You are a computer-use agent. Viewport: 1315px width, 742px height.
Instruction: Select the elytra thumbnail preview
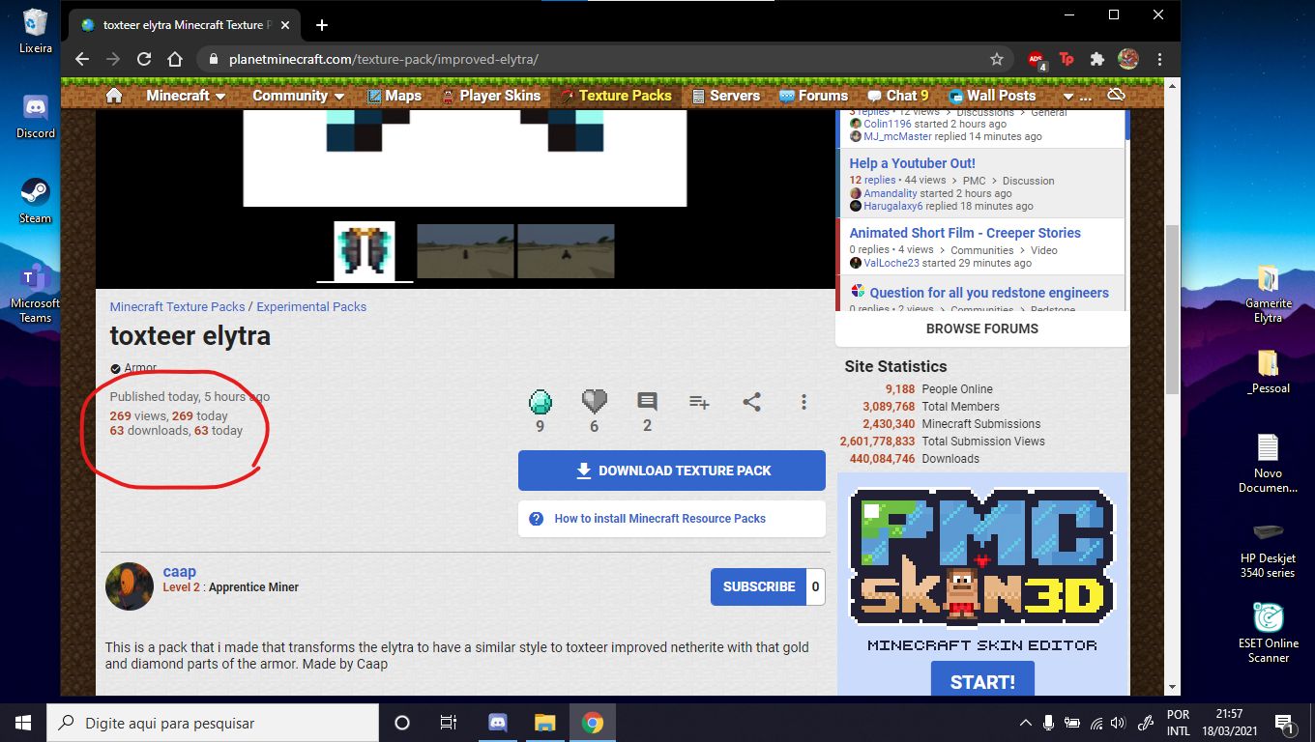coord(363,250)
